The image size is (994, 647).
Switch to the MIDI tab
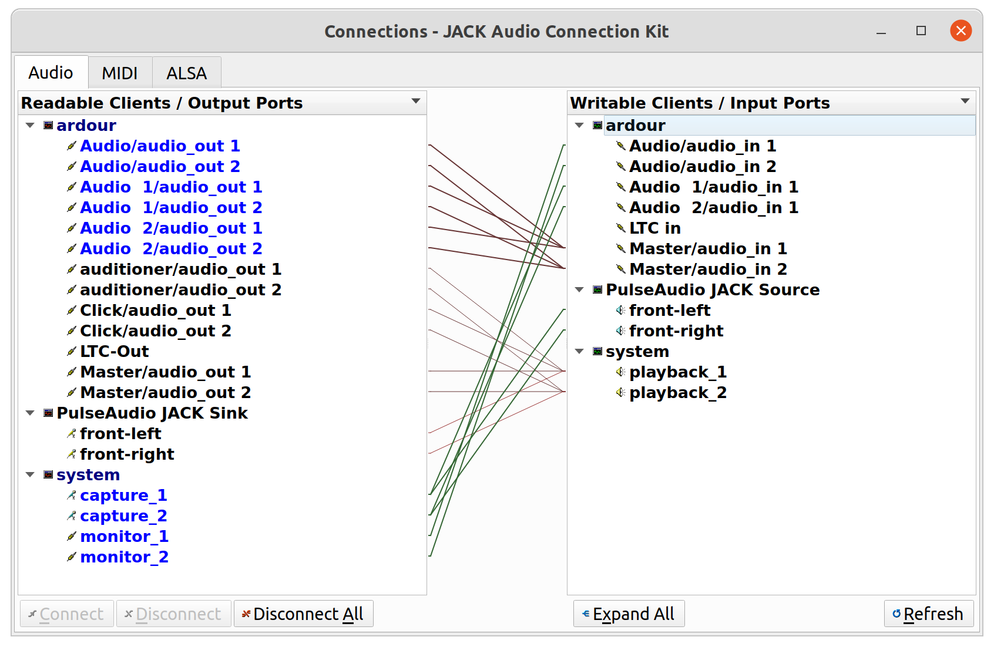coord(120,73)
